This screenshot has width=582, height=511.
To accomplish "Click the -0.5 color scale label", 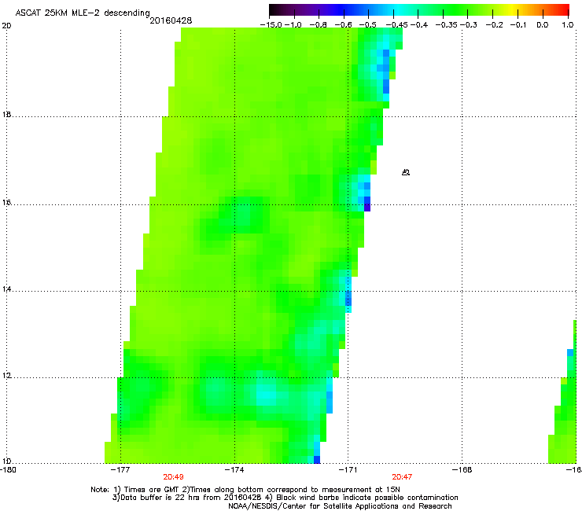I will pos(368,25).
